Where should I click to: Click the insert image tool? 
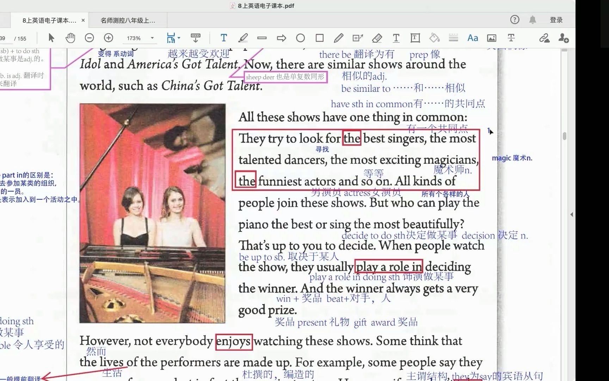coord(492,38)
